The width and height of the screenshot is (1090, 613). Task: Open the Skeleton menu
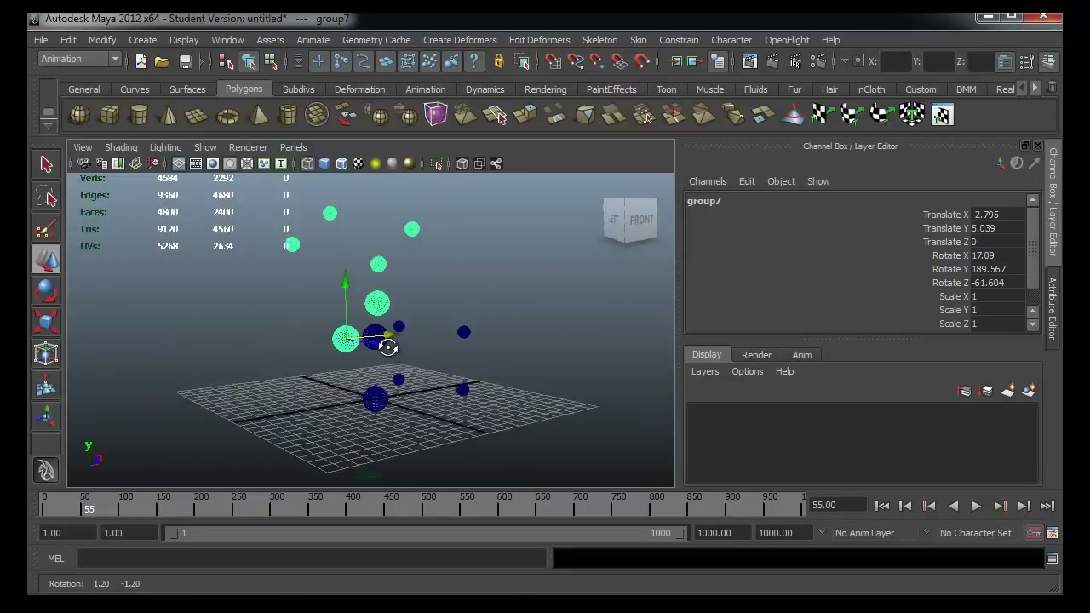pos(599,40)
